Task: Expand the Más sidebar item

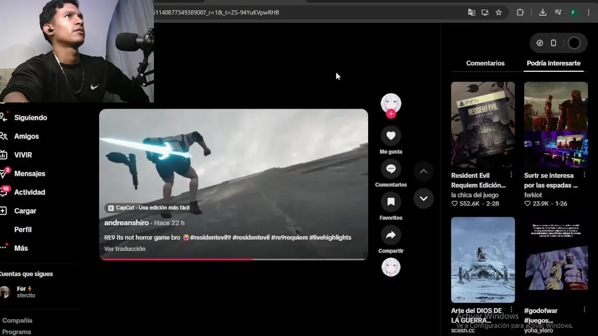Action: point(21,248)
